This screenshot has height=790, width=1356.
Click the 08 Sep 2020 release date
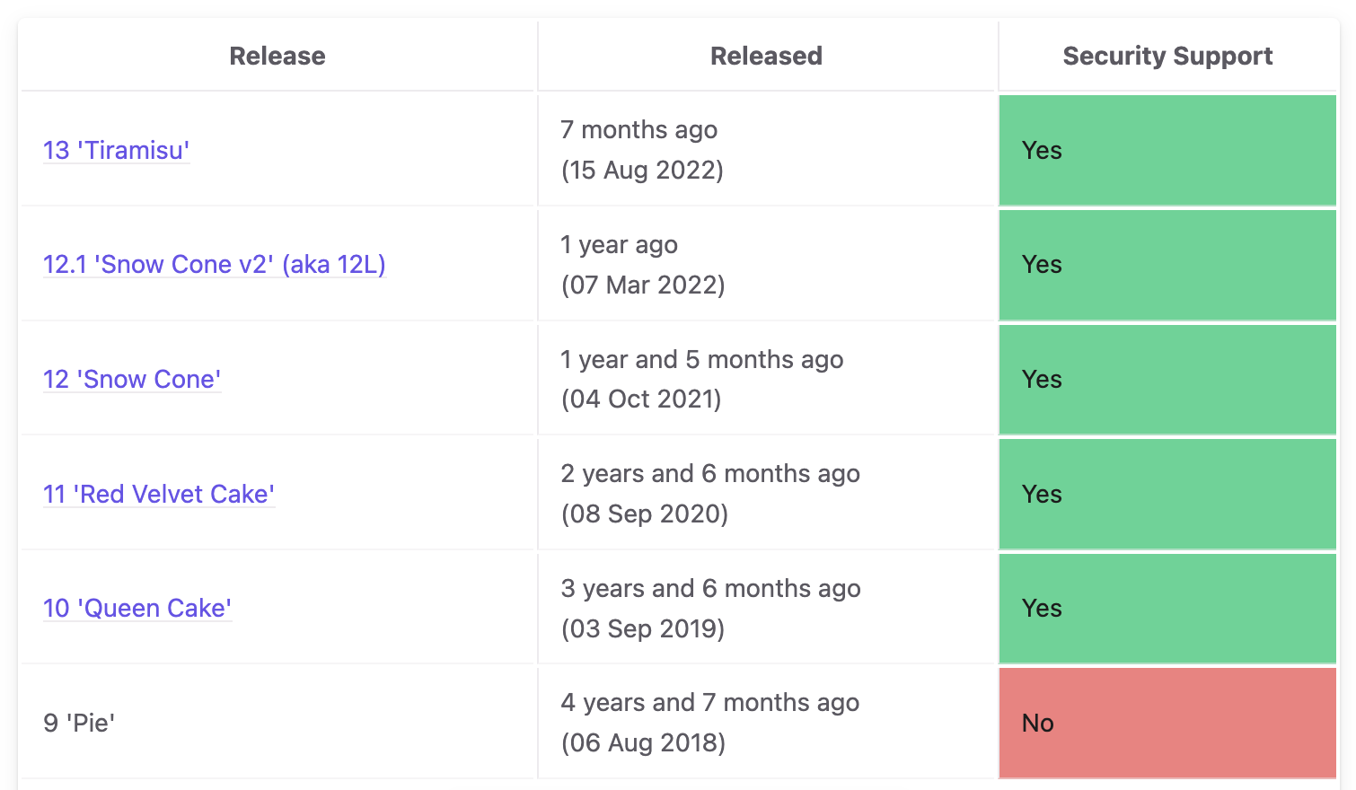coord(645,513)
